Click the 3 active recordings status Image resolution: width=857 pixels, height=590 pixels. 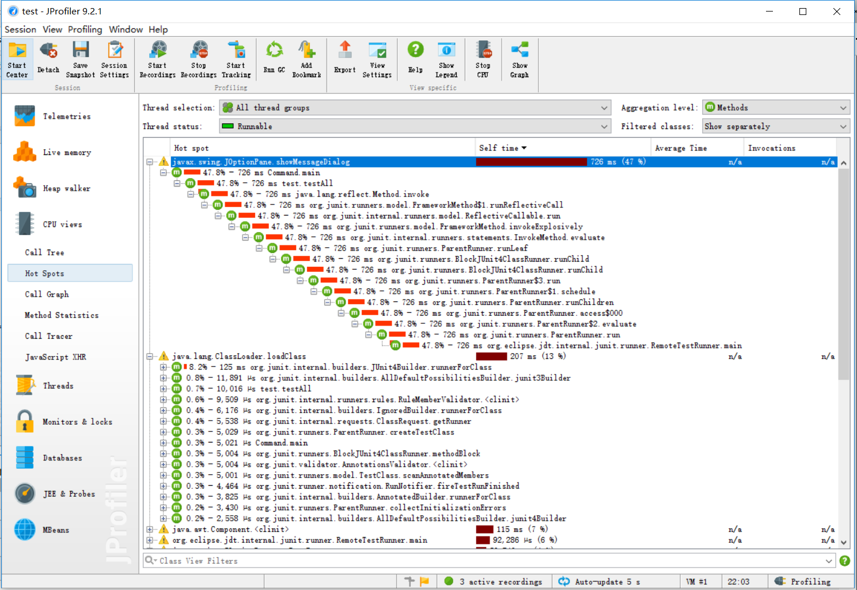coord(495,581)
